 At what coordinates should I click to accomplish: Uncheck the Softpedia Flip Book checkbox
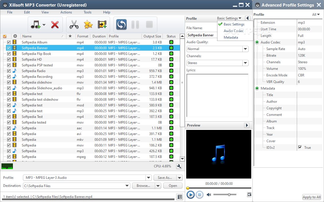(9, 54)
